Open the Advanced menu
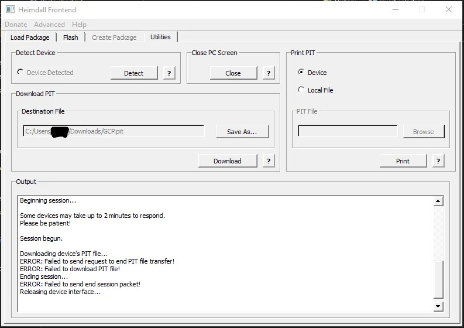The width and height of the screenshot is (464, 328). coord(49,25)
